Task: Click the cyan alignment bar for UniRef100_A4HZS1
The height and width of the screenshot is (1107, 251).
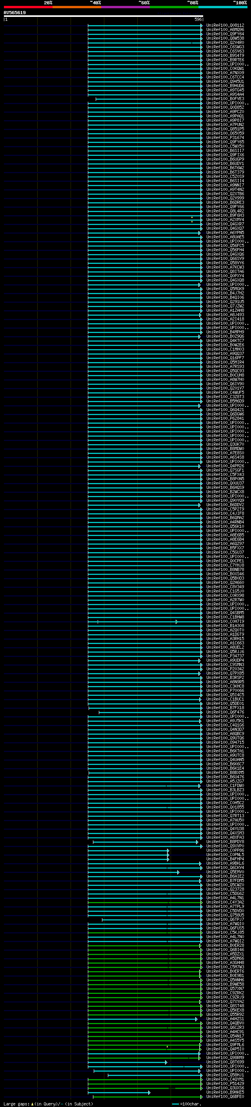Action: pyautogui.click(x=143, y=1019)
